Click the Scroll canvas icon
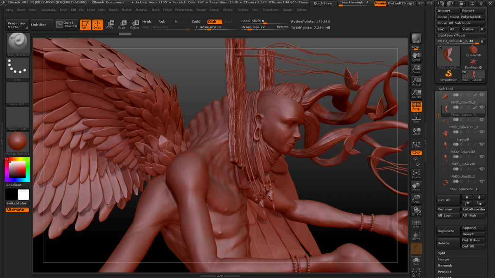 point(416,57)
